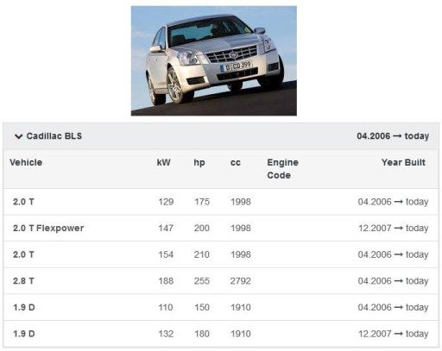Click the Engine Code column header

pos(282,169)
